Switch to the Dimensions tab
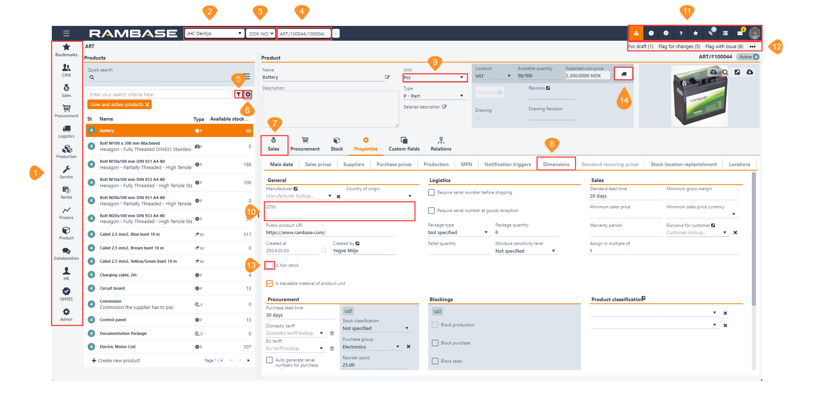Viewport: 814px width, 407px height. 556,164
